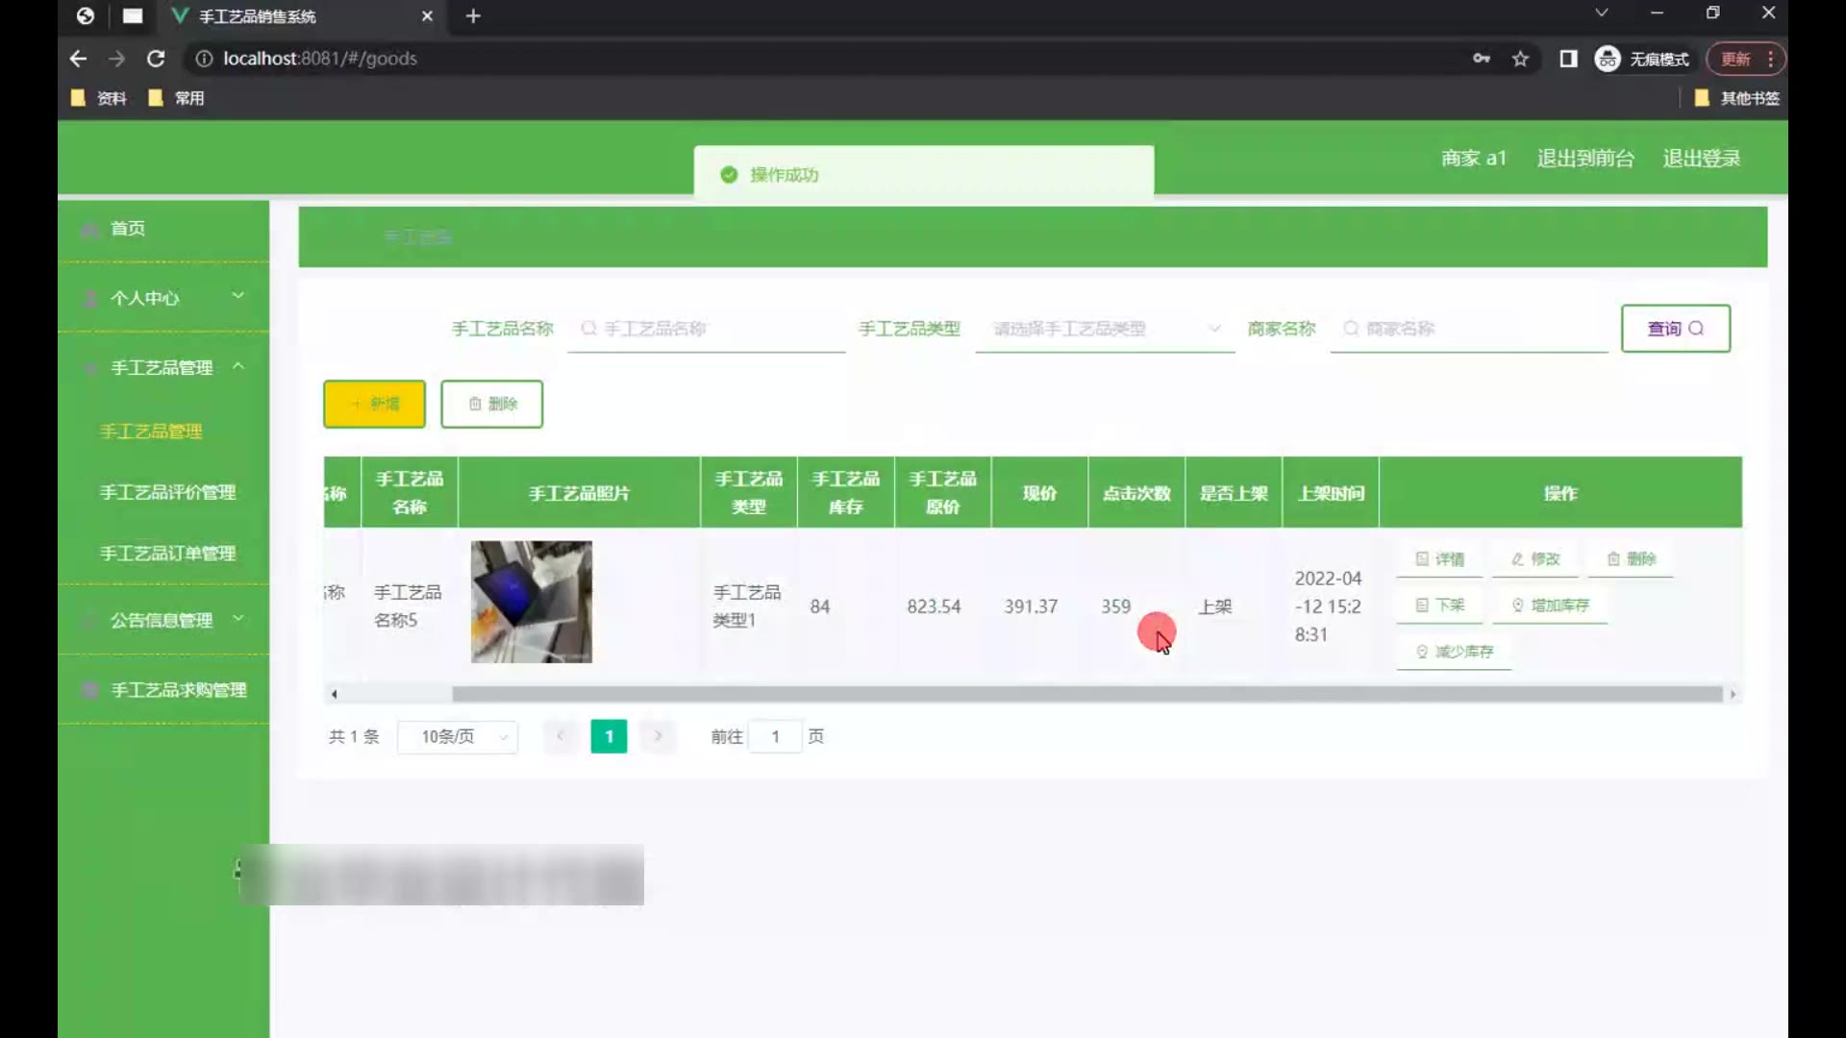Click the handicraft photo thumbnail
This screenshot has width=1846, height=1038.
(x=532, y=602)
